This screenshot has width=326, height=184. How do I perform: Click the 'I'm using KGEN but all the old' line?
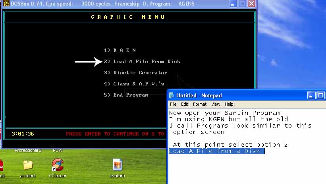228,119
